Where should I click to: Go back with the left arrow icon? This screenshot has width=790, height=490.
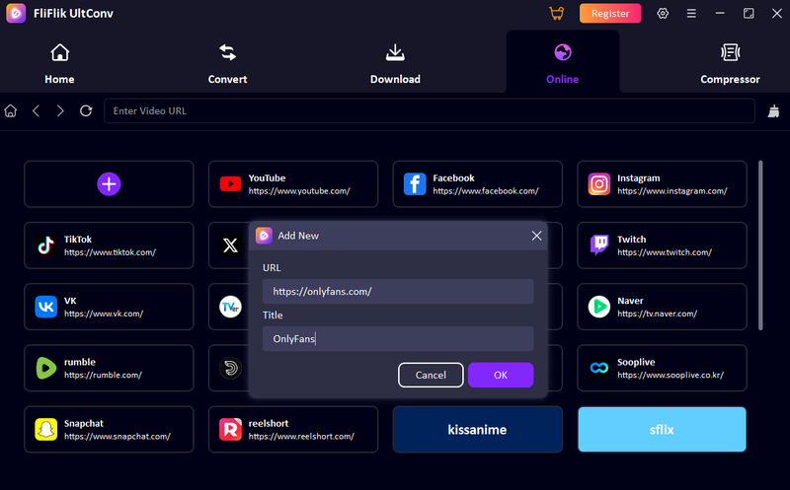tap(36, 110)
